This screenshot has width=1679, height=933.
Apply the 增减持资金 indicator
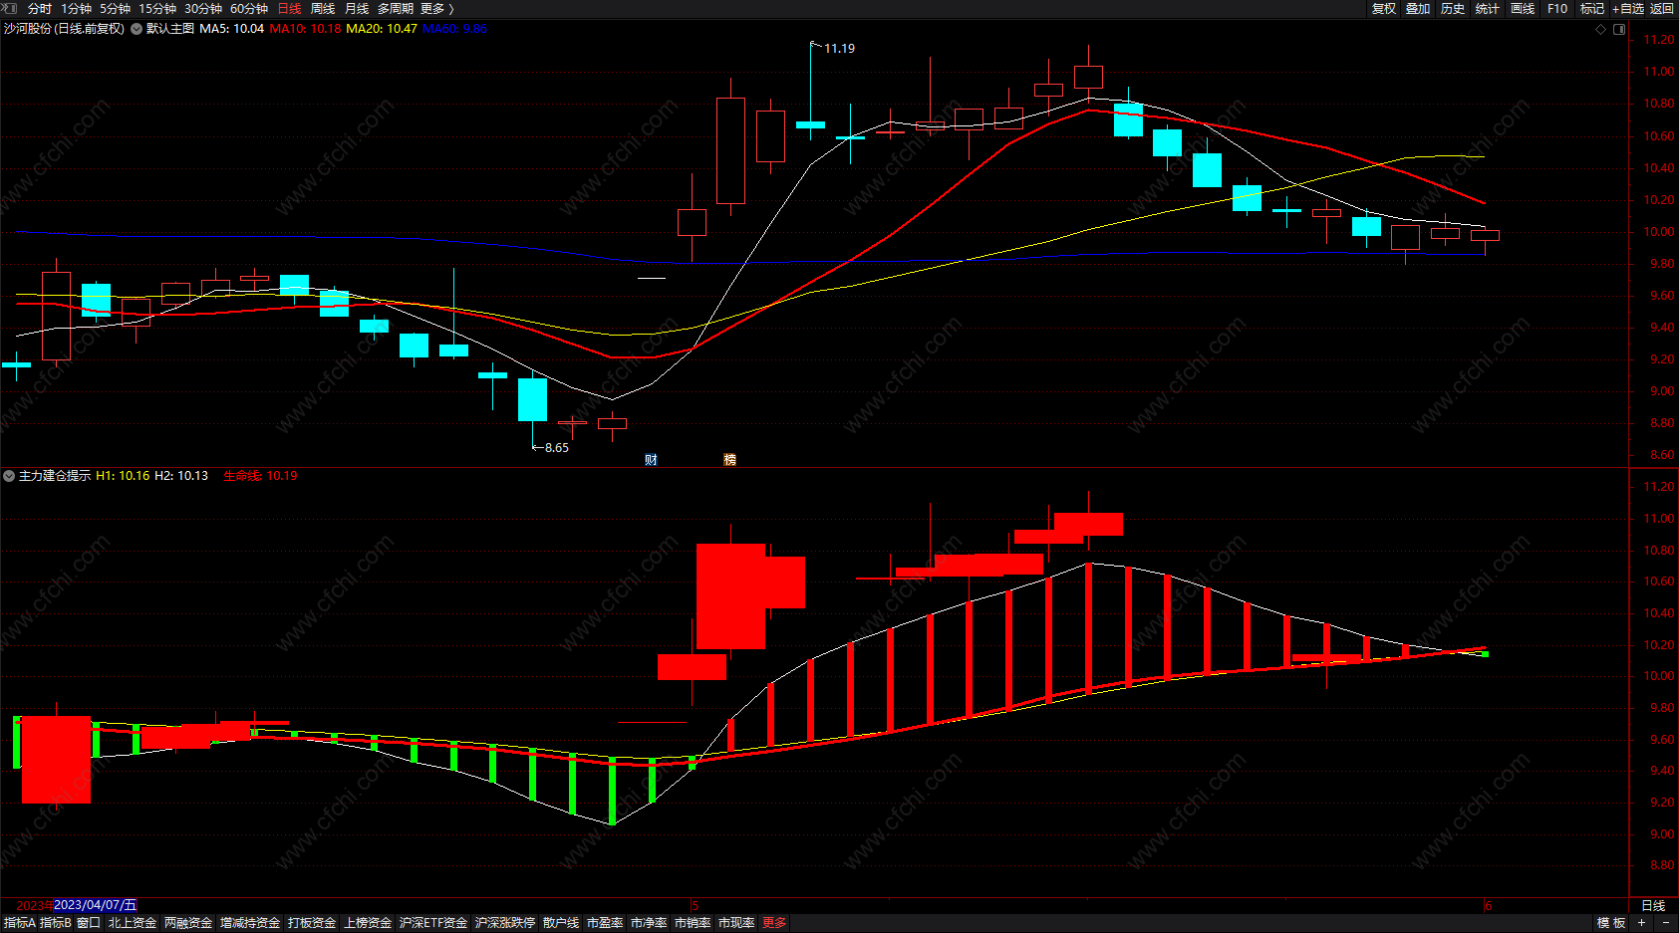(250, 923)
